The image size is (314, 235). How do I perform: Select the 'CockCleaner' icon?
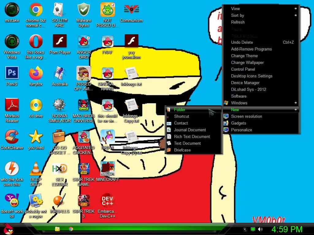[12, 137]
